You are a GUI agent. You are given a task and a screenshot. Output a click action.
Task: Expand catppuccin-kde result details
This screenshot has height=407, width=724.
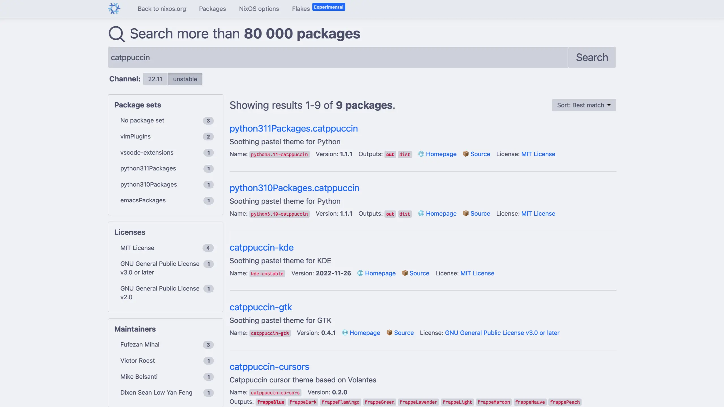pos(262,248)
